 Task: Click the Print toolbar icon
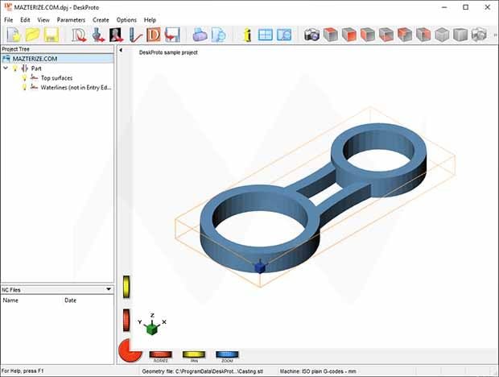tap(200, 35)
